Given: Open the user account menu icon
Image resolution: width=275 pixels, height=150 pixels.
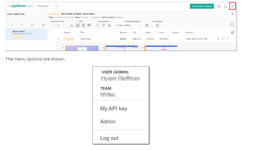Looking at the screenshot, I should point(232,6).
